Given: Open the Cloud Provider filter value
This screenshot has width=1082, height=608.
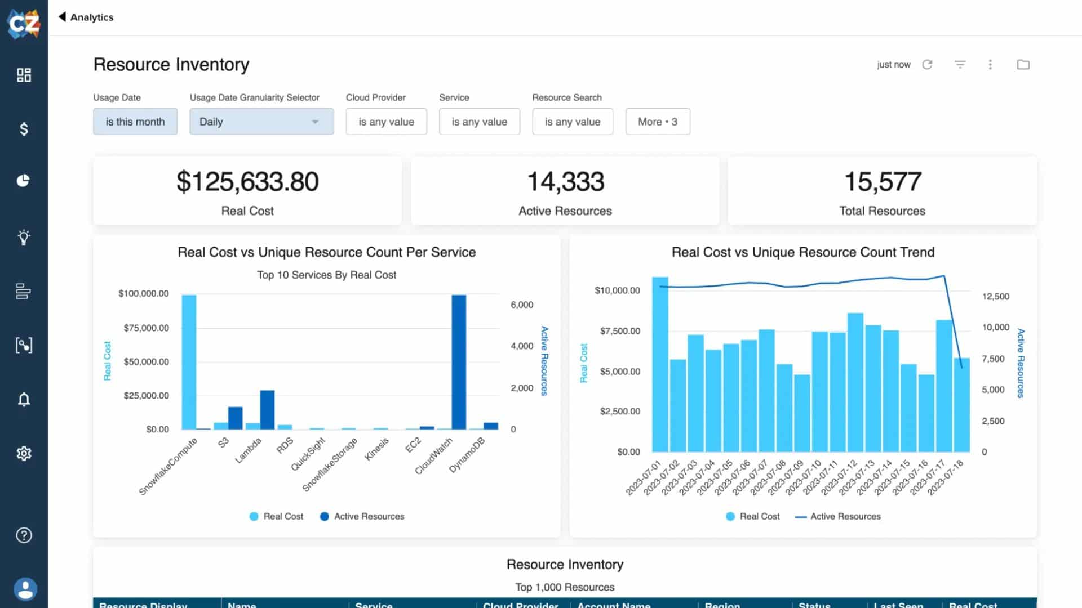Looking at the screenshot, I should click(386, 122).
